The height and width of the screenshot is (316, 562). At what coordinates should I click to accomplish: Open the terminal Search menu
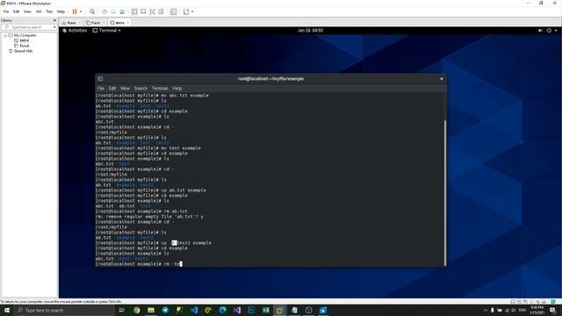click(140, 88)
